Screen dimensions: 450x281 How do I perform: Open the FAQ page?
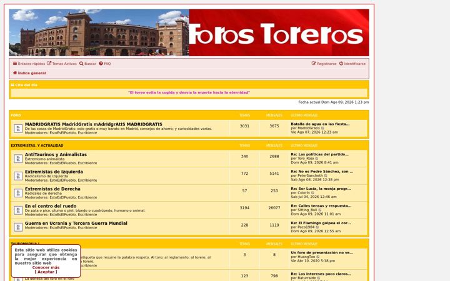click(105, 64)
